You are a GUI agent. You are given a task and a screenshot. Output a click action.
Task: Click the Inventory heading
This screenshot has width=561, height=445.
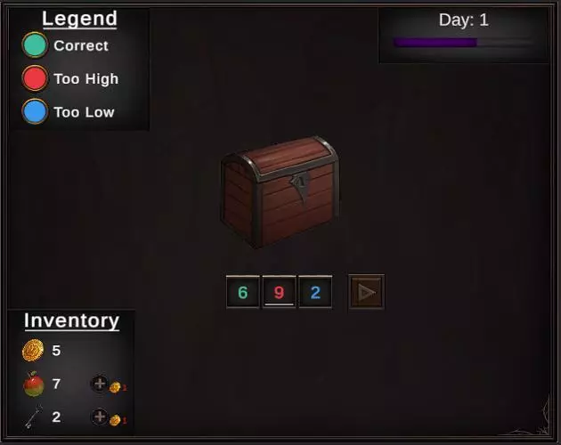click(71, 321)
